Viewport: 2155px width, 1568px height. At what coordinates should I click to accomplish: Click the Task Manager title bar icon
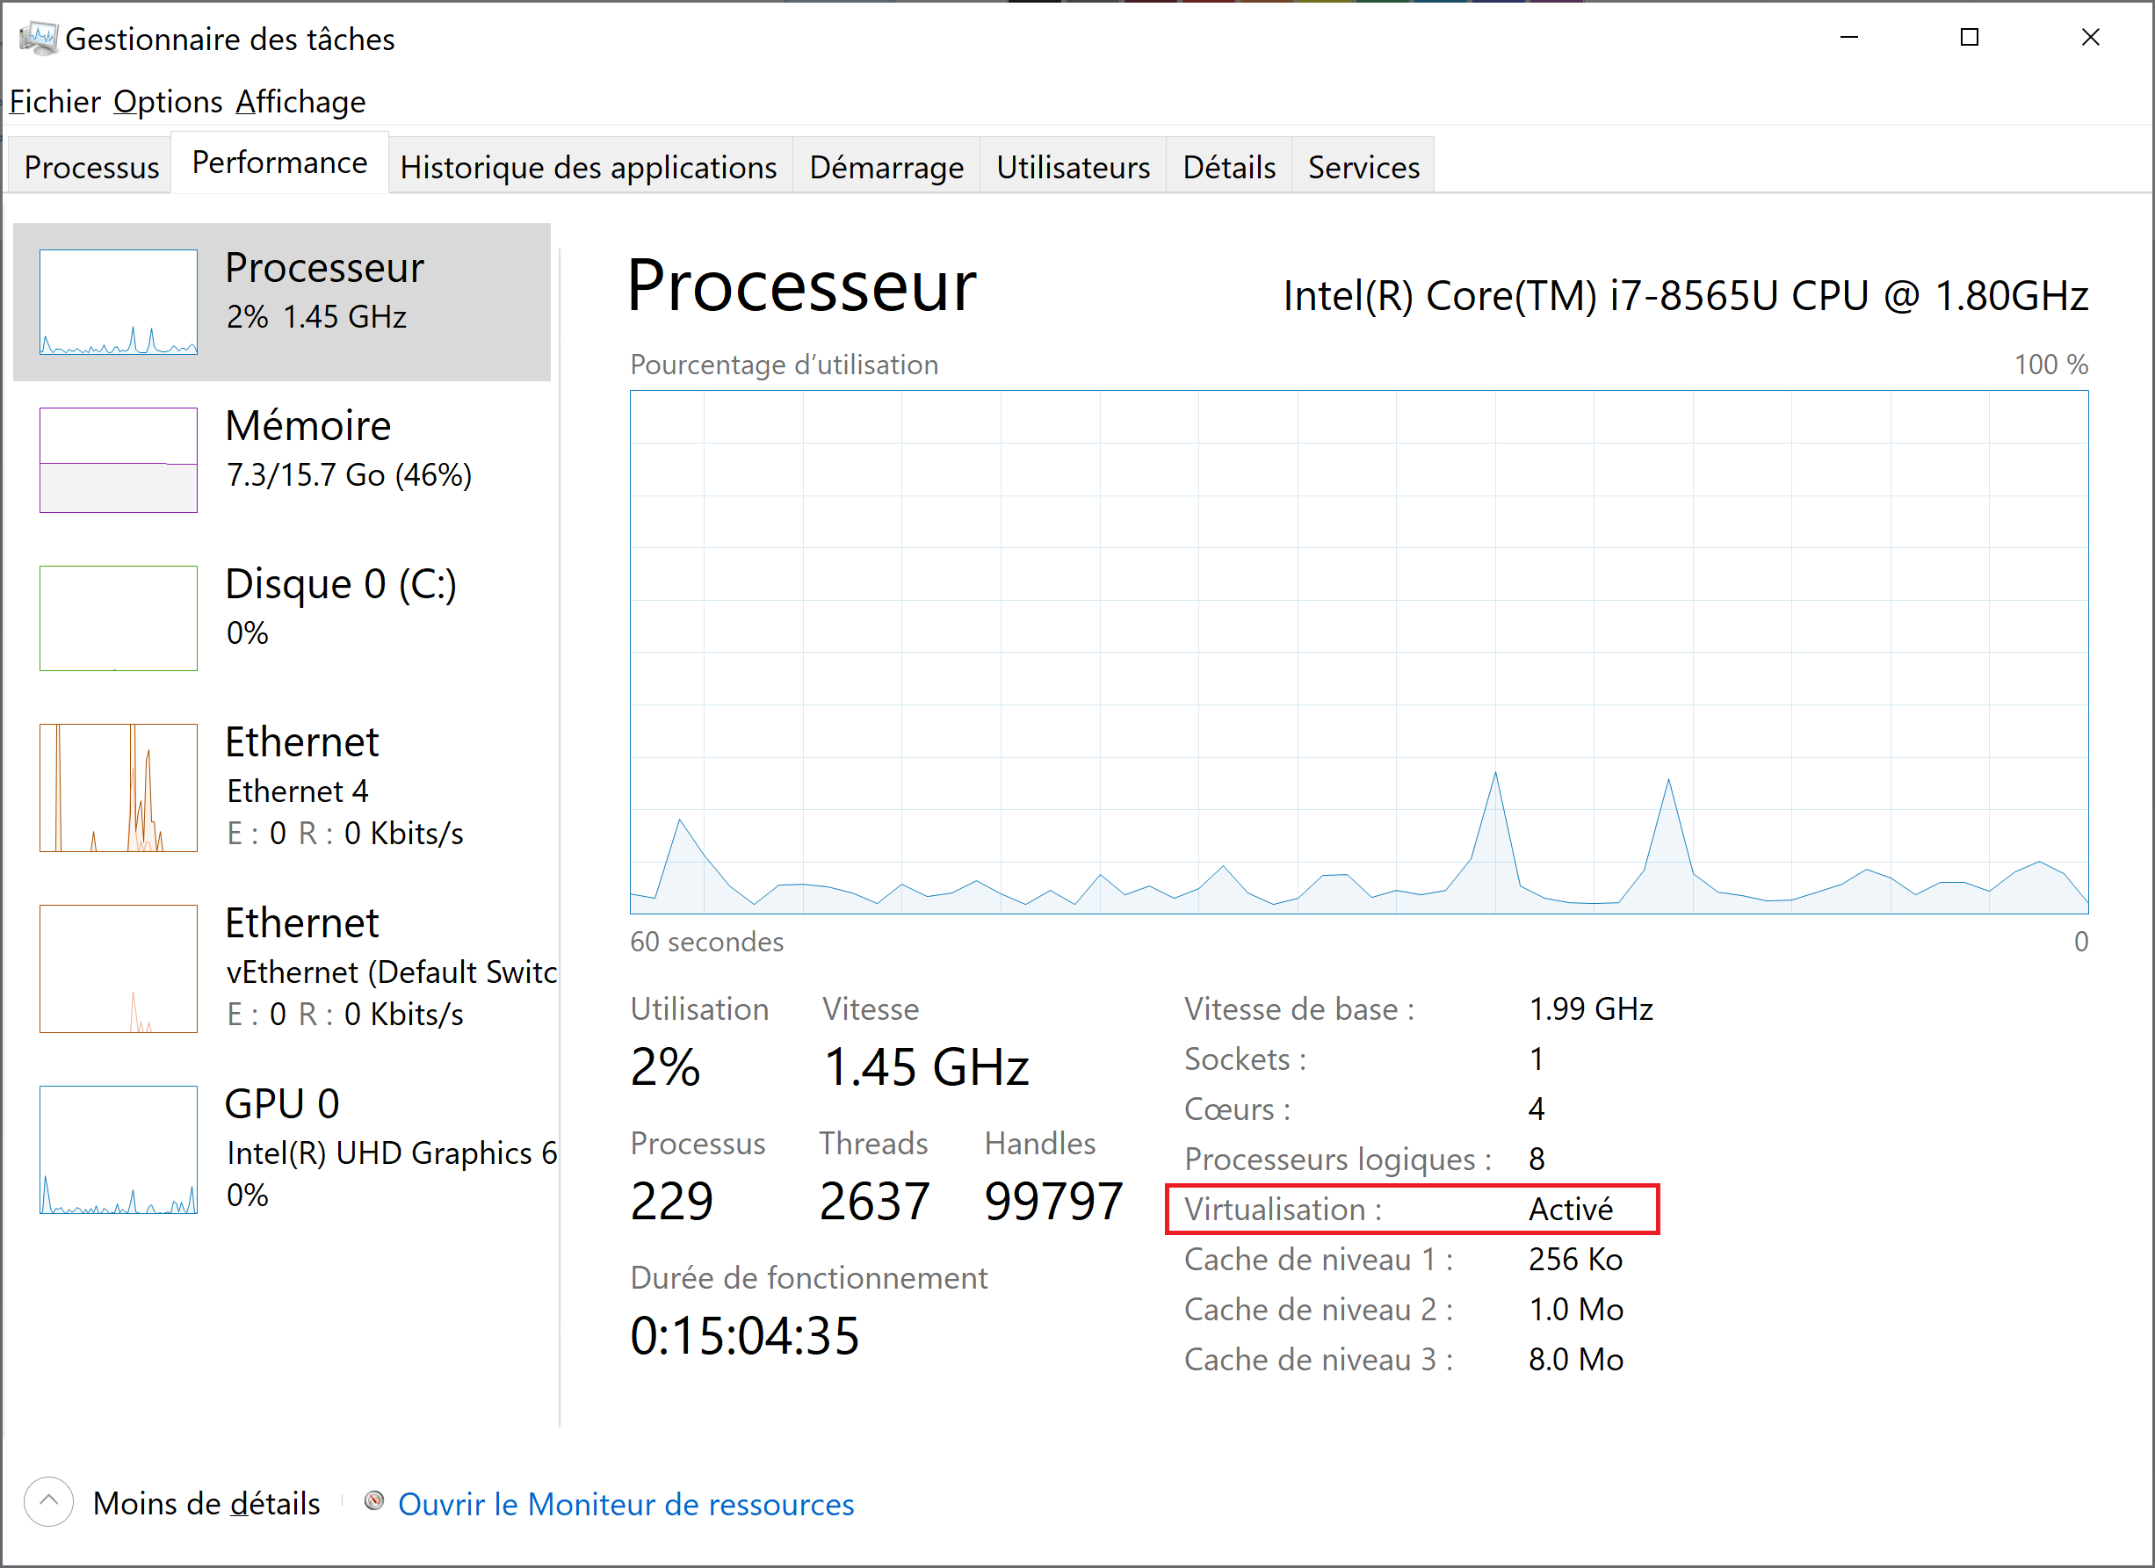[38, 38]
